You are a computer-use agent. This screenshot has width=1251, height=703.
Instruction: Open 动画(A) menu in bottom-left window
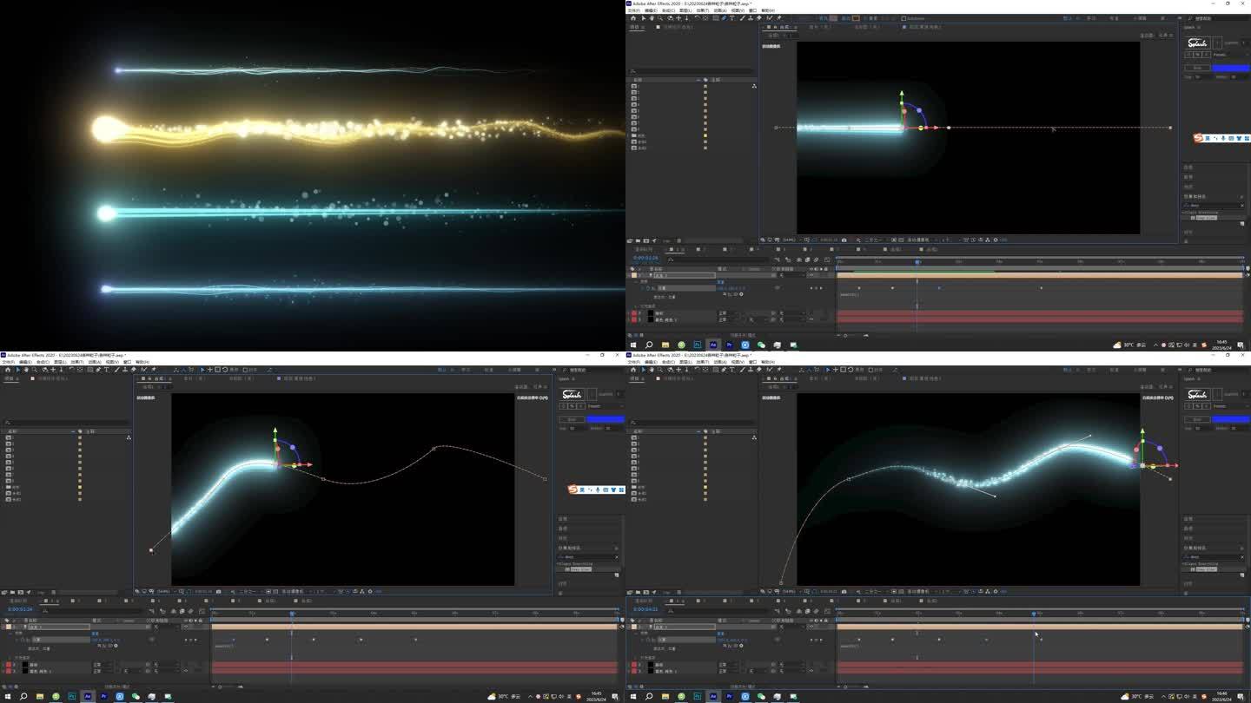tap(95, 362)
